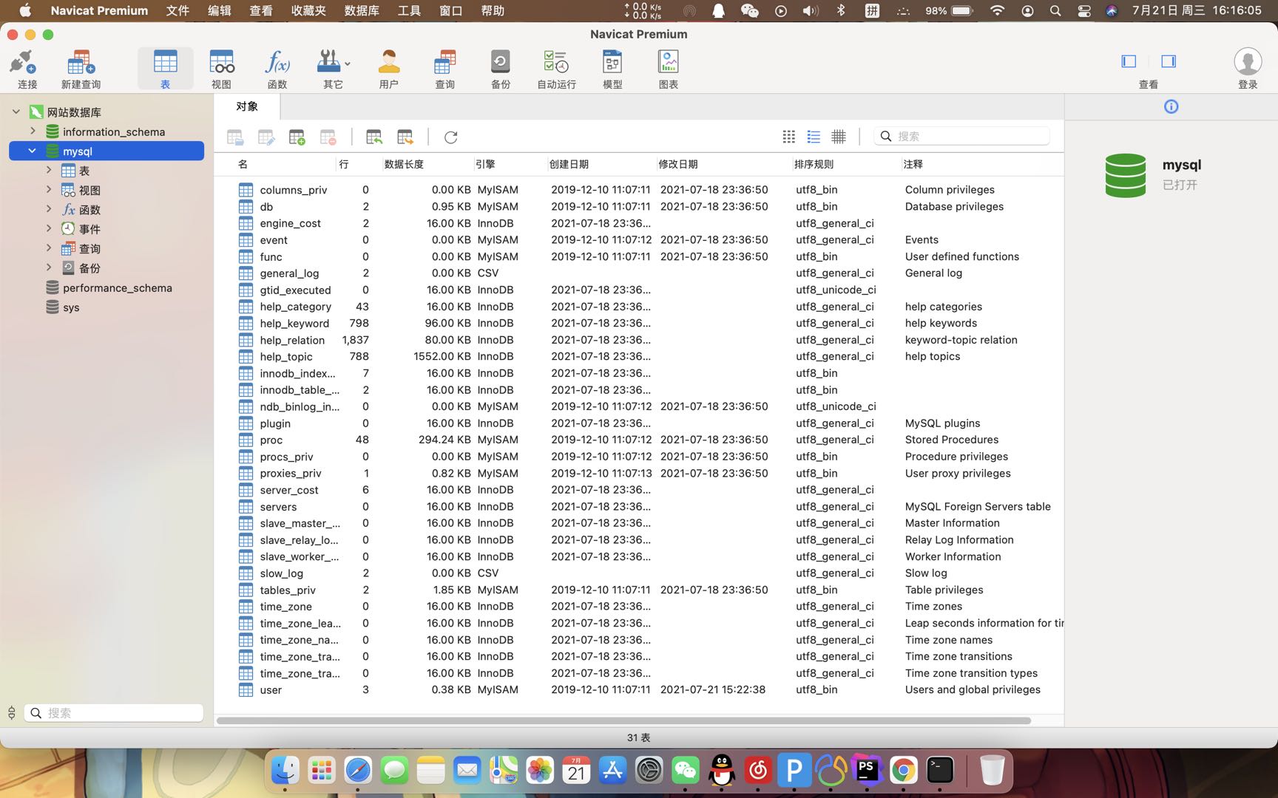Open the 用户 users toolbar icon
The image size is (1278, 798).
[388, 69]
